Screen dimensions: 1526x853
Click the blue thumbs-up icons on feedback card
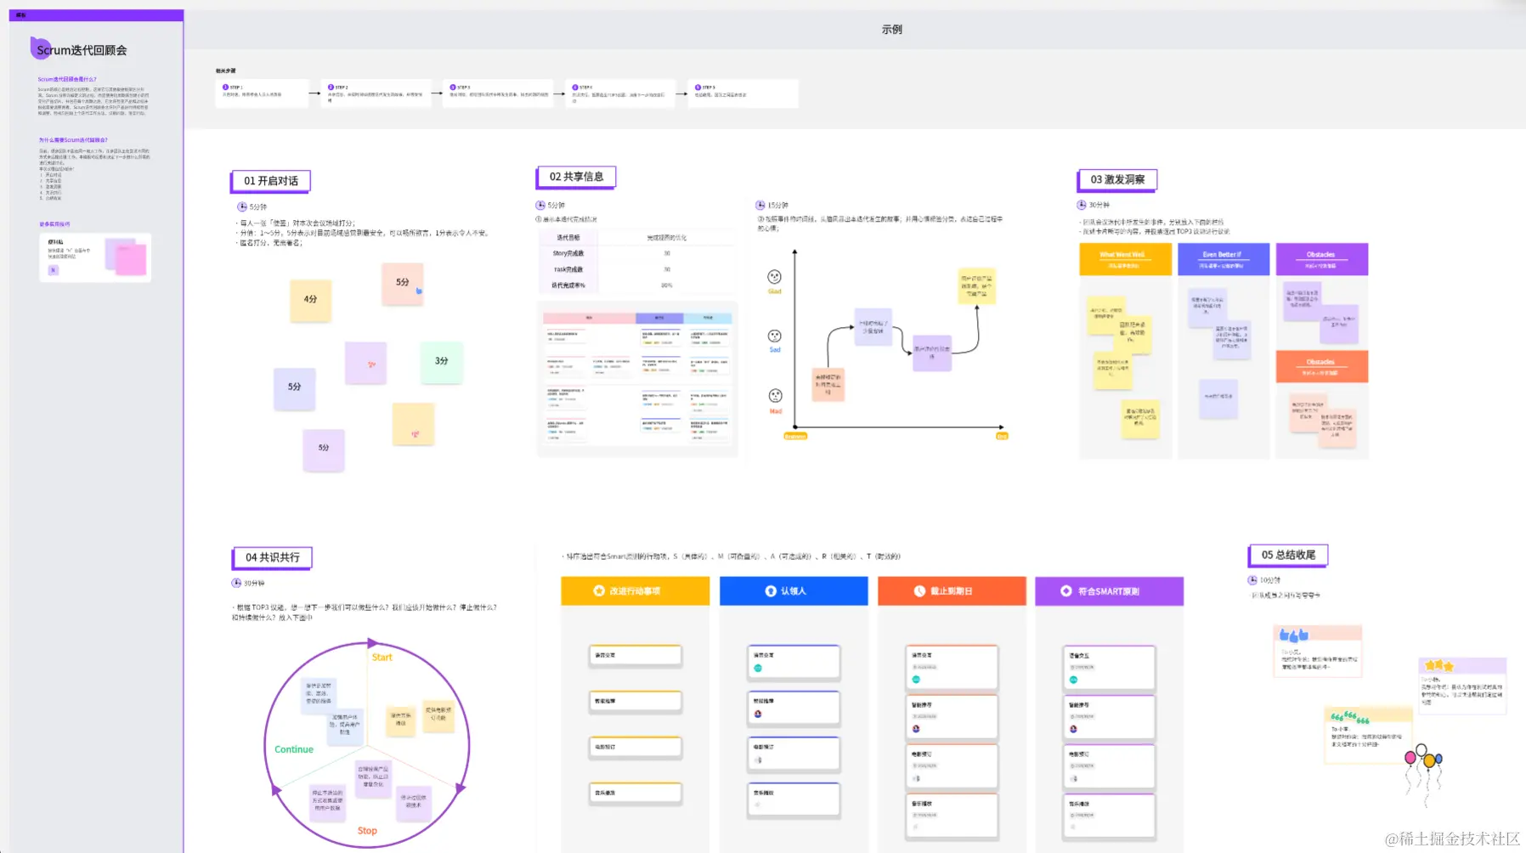point(1293,635)
